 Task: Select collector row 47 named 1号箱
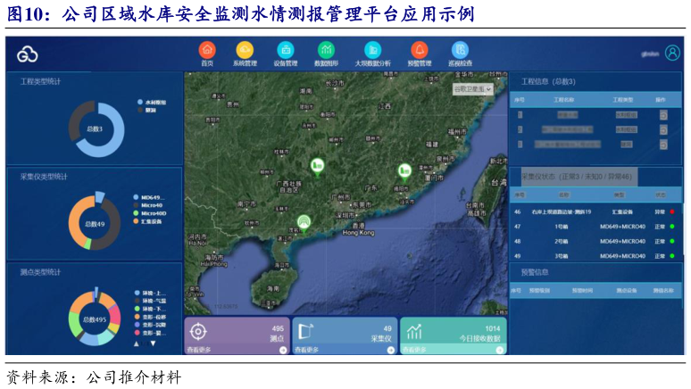pos(595,227)
